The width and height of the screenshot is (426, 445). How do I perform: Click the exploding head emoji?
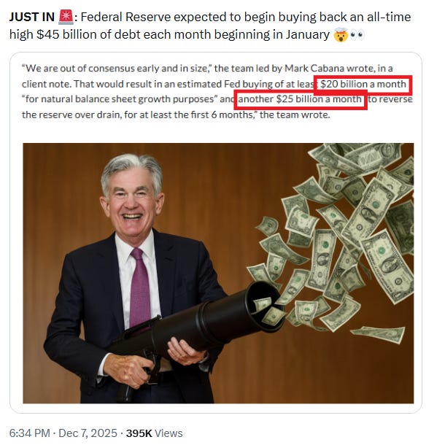click(x=341, y=35)
